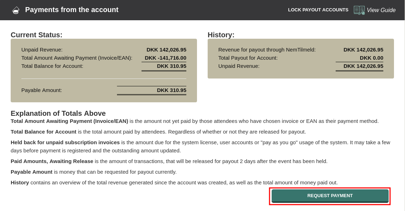The width and height of the screenshot is (405, 211).
Task: Click the History section heading
Action: (x=221, y=35)
